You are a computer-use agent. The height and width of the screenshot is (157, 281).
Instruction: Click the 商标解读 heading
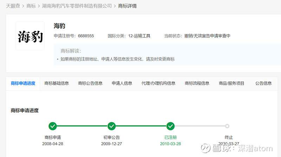click(x=71, y=51)
